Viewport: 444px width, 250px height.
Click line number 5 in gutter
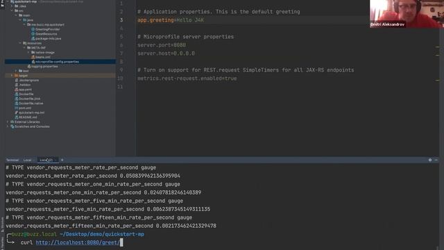pyautogui.click(x=121, y=37)
